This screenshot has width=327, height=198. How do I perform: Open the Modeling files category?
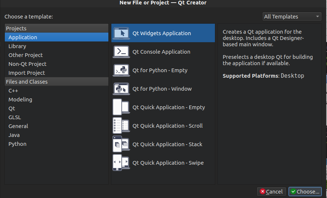[20, 100]
